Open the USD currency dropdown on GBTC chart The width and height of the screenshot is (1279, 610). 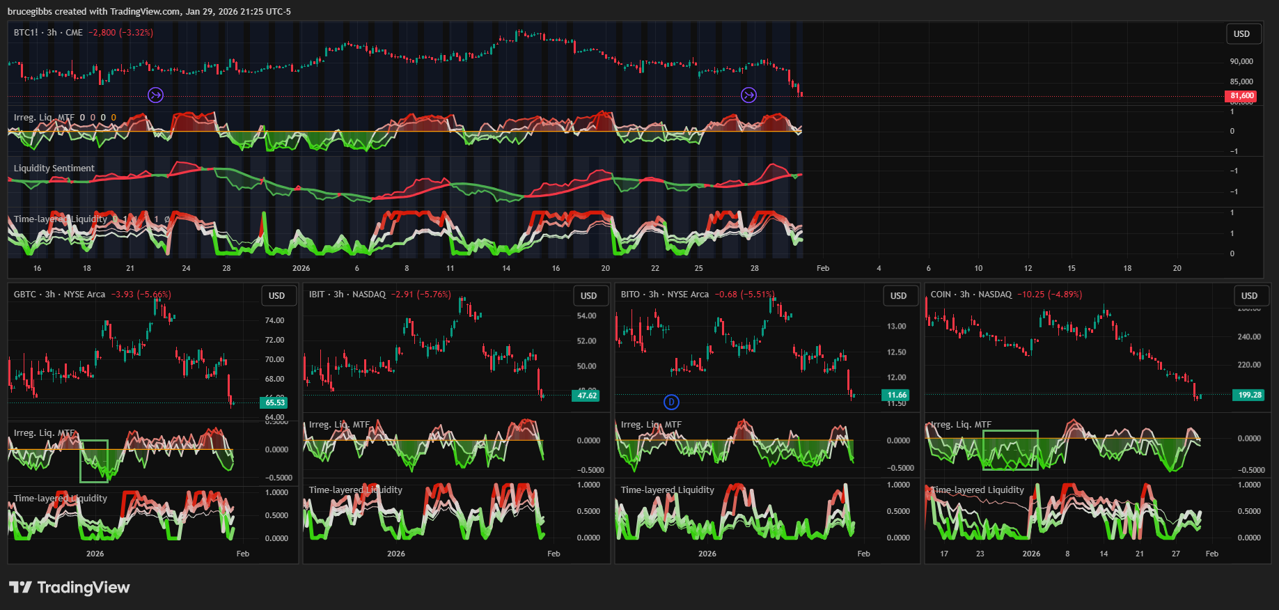(x=277, y=295)
